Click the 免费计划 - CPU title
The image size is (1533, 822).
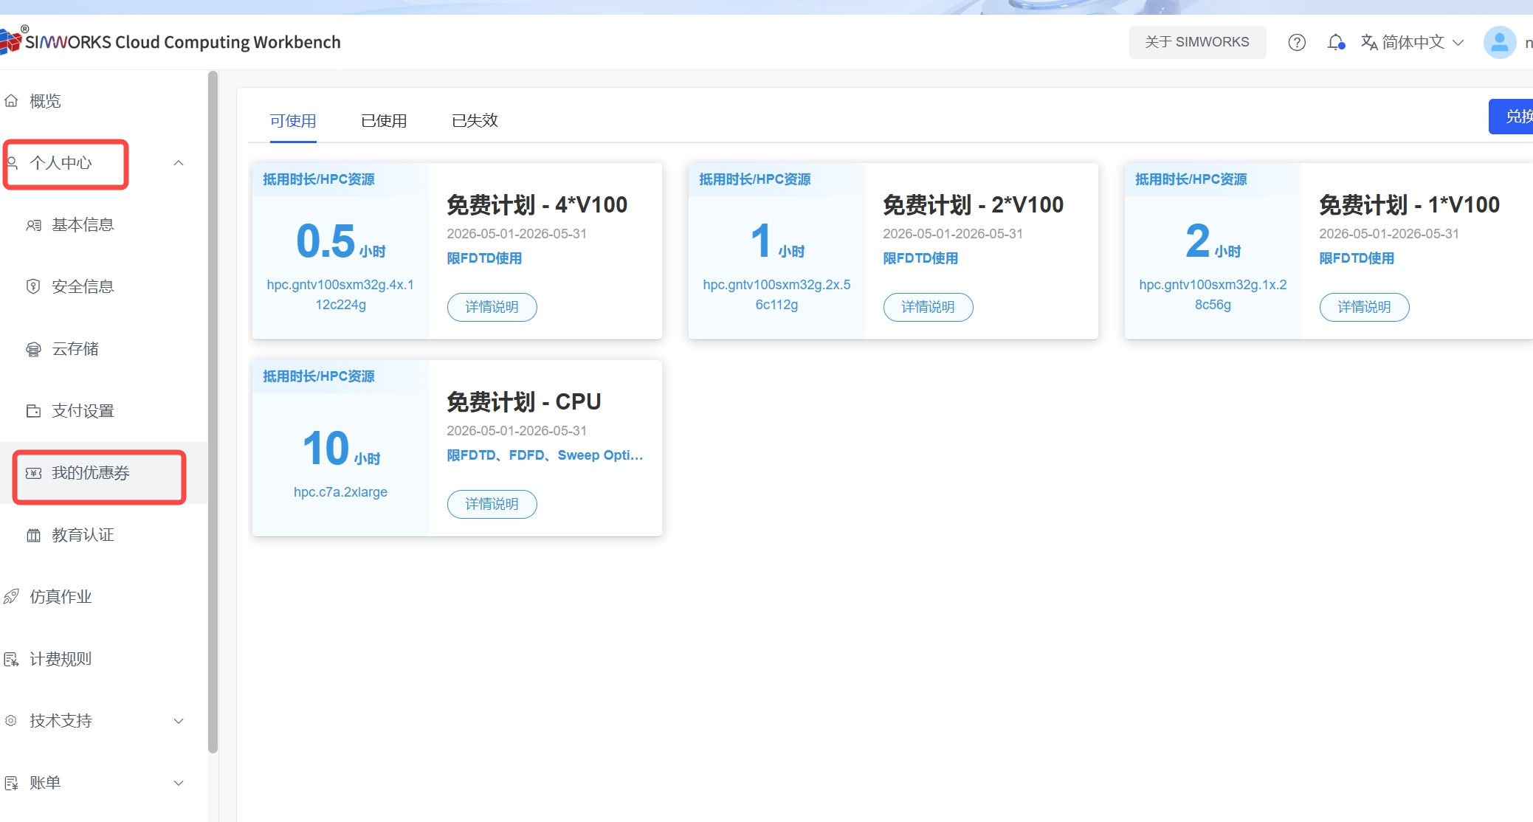click(524, 401)
